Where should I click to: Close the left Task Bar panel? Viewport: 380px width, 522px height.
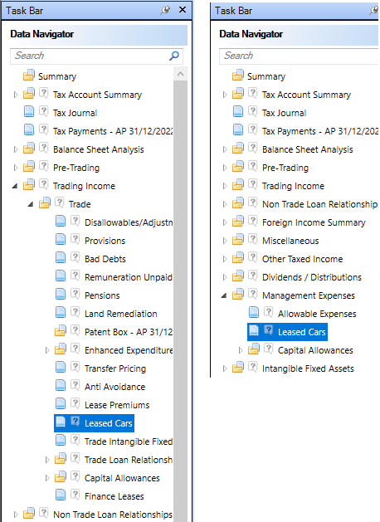(x=183, y=10)
